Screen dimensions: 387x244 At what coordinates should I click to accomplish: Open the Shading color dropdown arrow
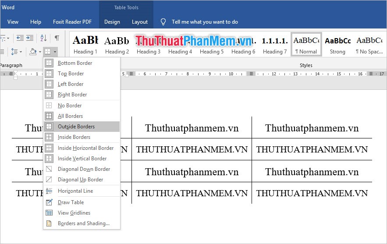(40, 52)
